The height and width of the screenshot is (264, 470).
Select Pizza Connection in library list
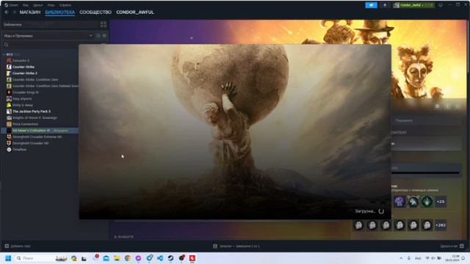click(25, 124)
